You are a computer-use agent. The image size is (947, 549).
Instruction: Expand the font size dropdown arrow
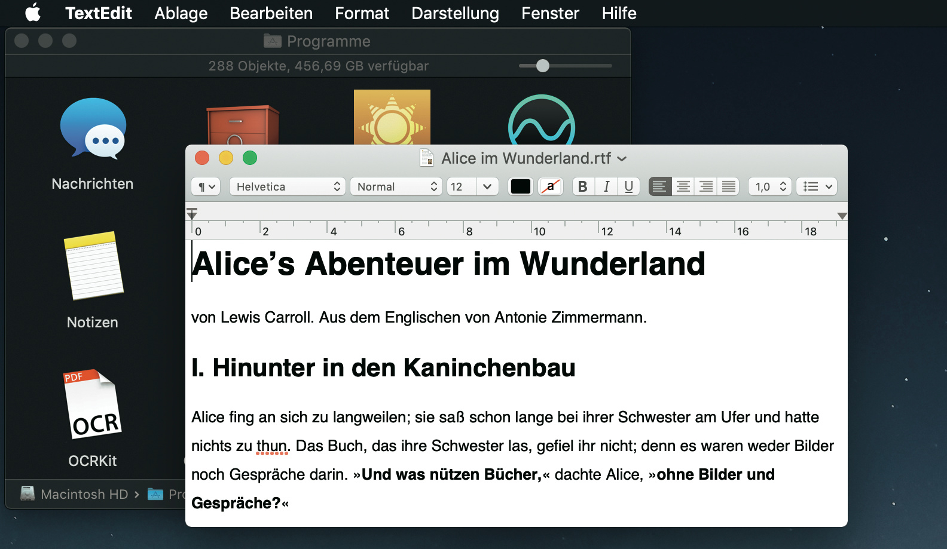coord(487,187)
